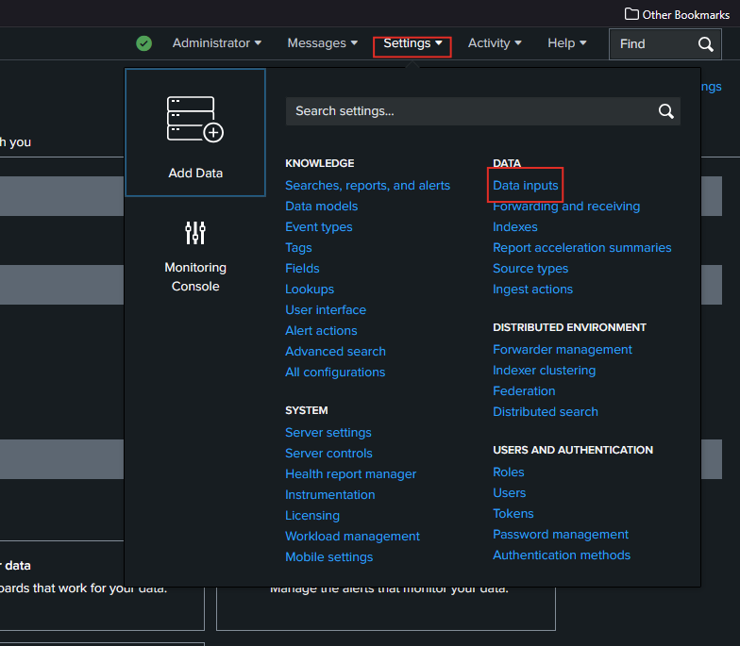Open Indexer clustering settings
Image resolution: width=740 pixels, height=646 pixels.
[x=544, y=370]
